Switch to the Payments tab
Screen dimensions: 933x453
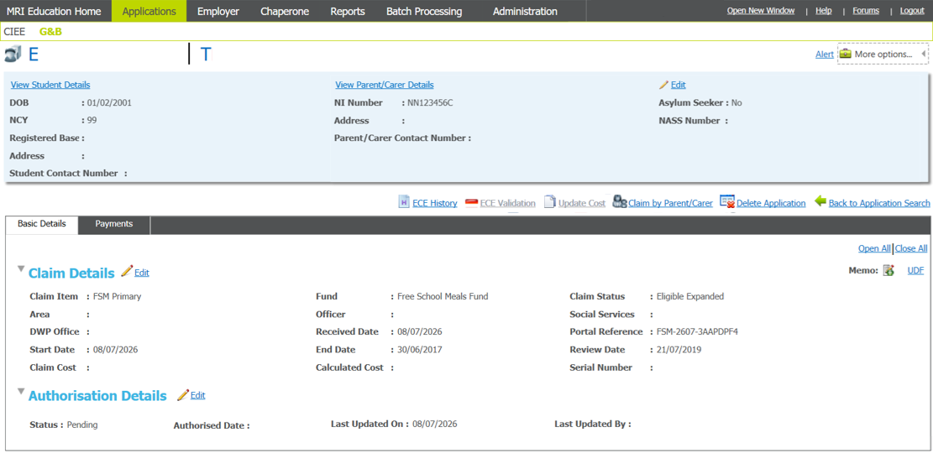(114, 224)
